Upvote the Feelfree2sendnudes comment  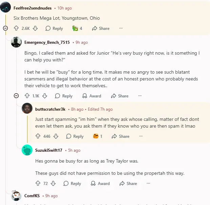(16, 29)
